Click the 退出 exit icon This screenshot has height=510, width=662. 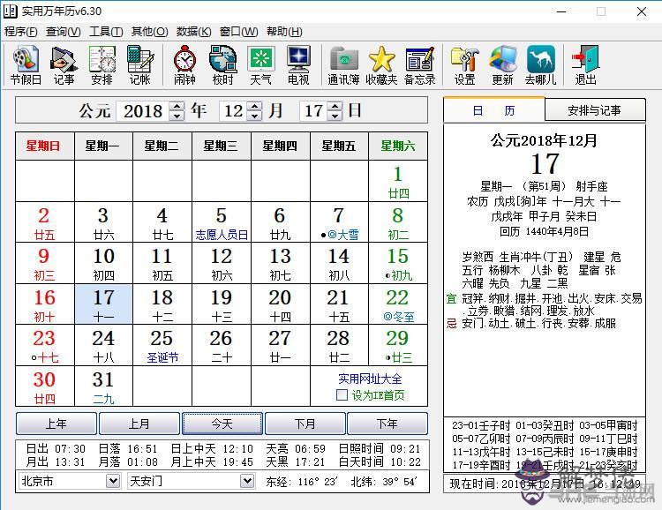585,65
